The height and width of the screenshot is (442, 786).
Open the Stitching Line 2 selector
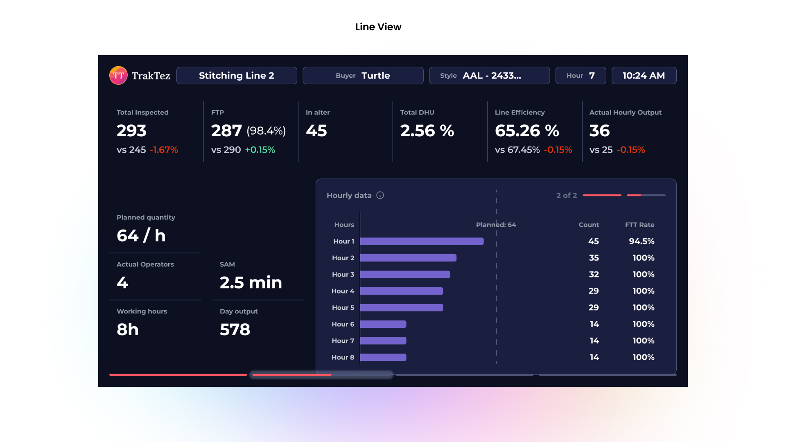pos(237,76)
